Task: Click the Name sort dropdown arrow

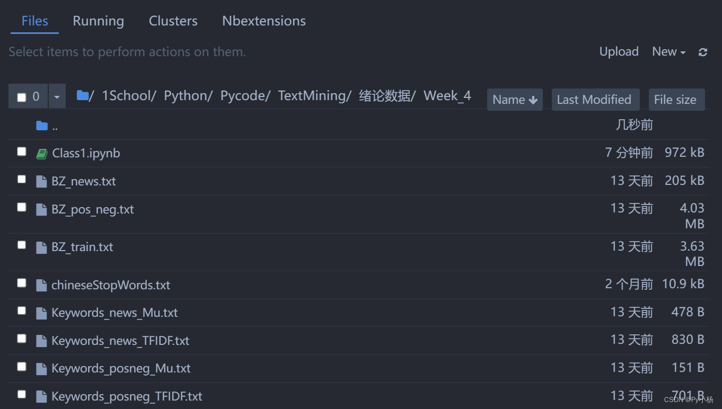Action: coord(533,99)
